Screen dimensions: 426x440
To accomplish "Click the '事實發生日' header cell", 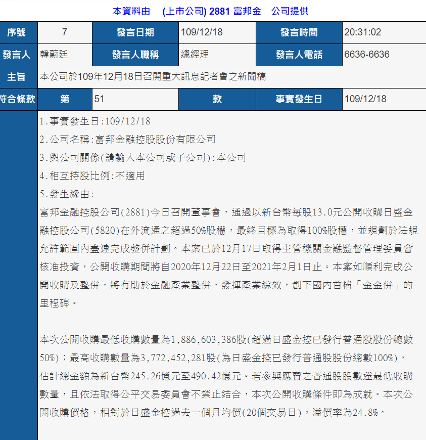I will (299, 99).
